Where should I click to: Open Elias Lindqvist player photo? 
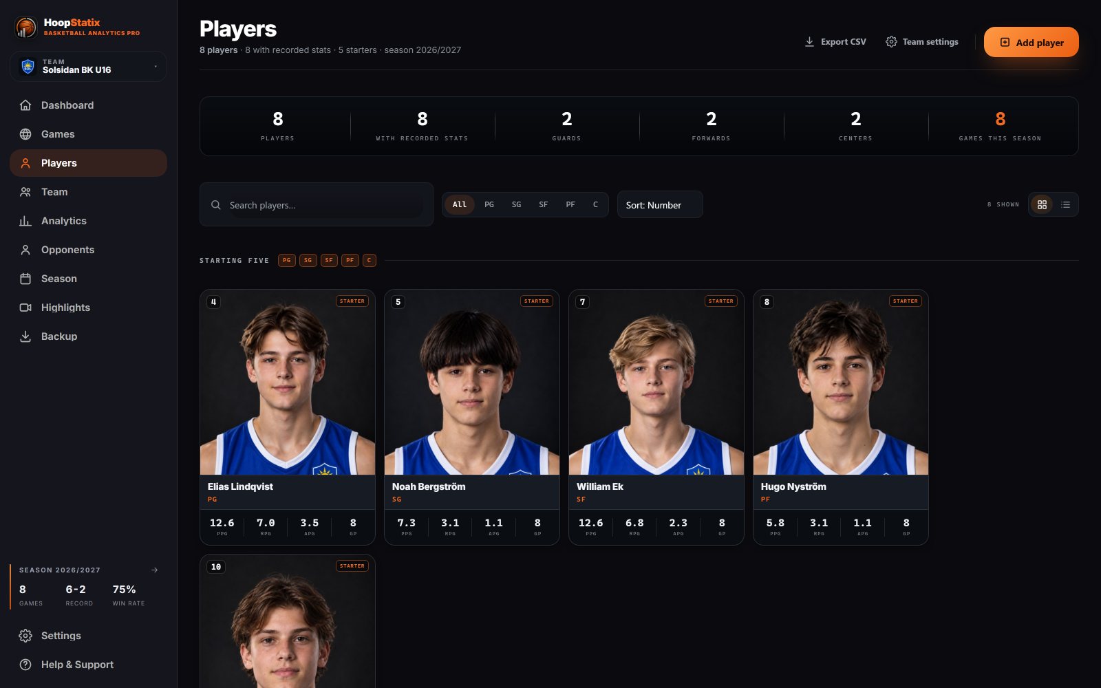(x=288, y=383)
